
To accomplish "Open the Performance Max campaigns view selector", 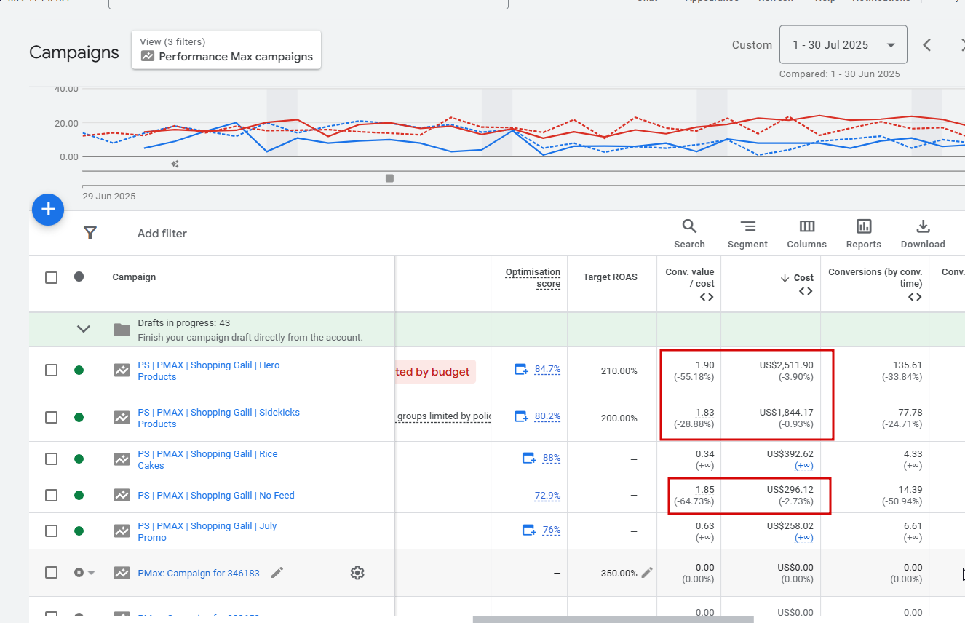I will point(226,49).
